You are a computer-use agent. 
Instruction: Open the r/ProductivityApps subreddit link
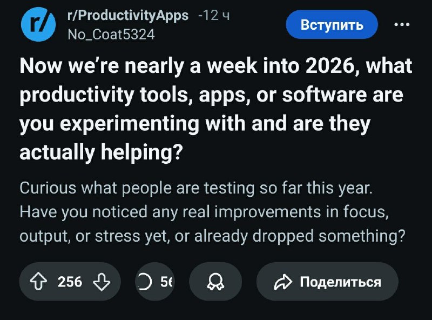(x=127, y=15)
